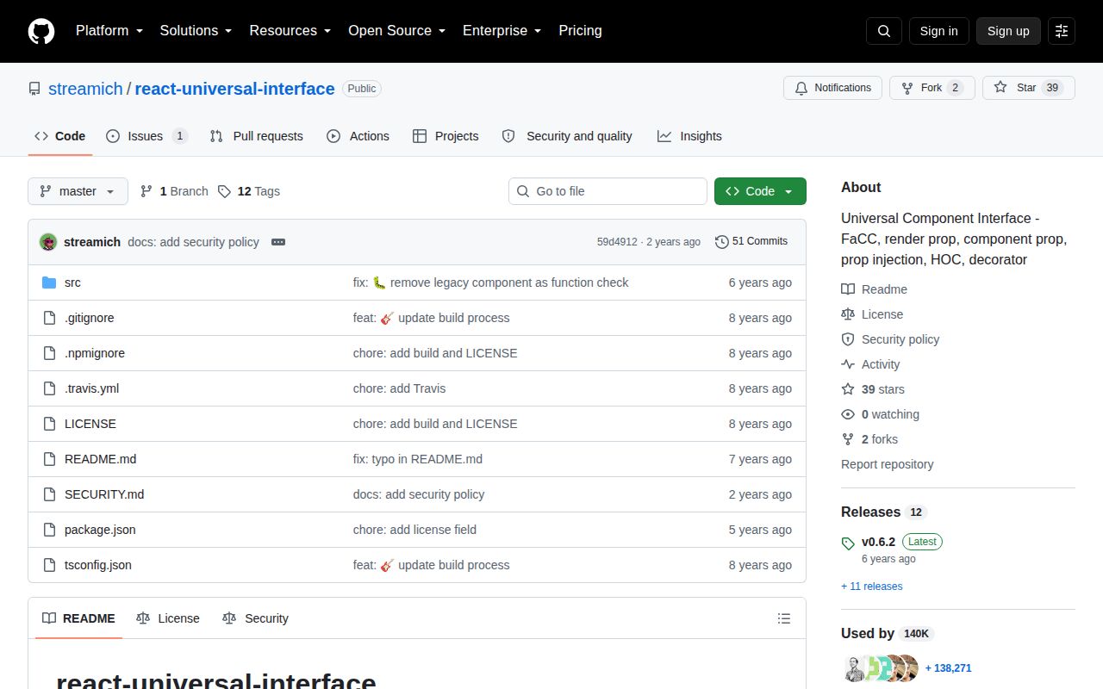Open the .travis.yml file
Viewport: 1103px width, 689px height.
[92, 388]
